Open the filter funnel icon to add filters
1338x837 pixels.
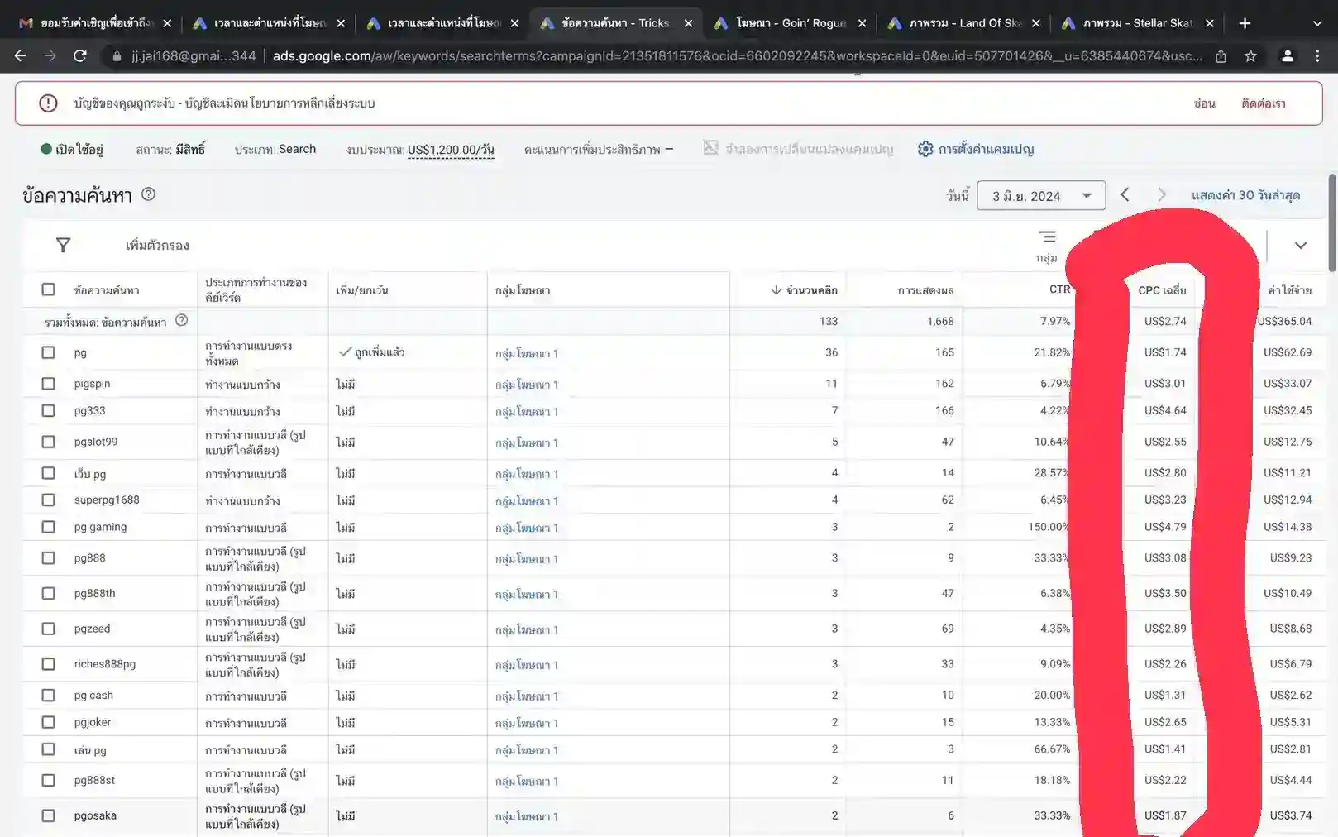(63, 245)
